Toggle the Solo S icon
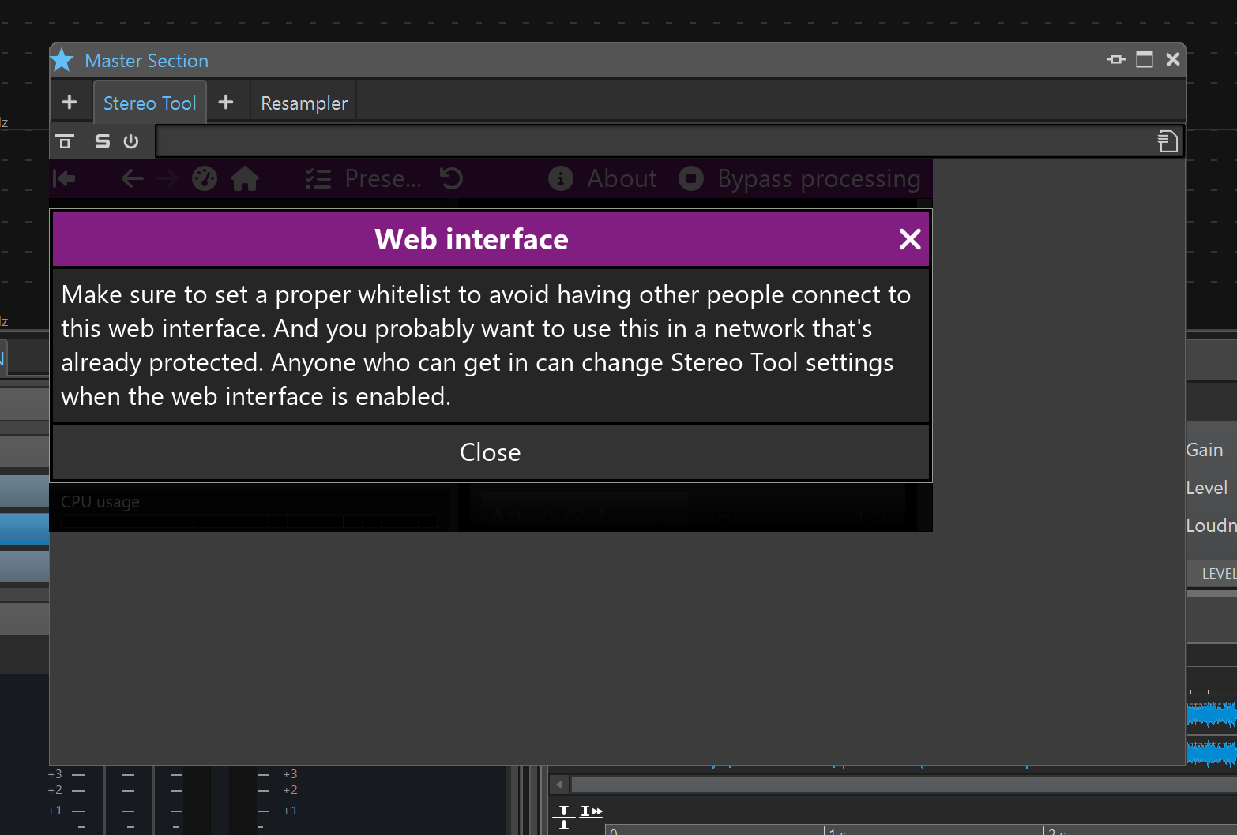Screen dimensions: 1237x835 pos(103,141)
